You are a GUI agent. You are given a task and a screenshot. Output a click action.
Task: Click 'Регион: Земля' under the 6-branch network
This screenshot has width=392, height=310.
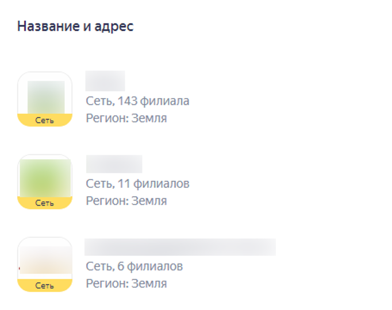coord(126,284)
